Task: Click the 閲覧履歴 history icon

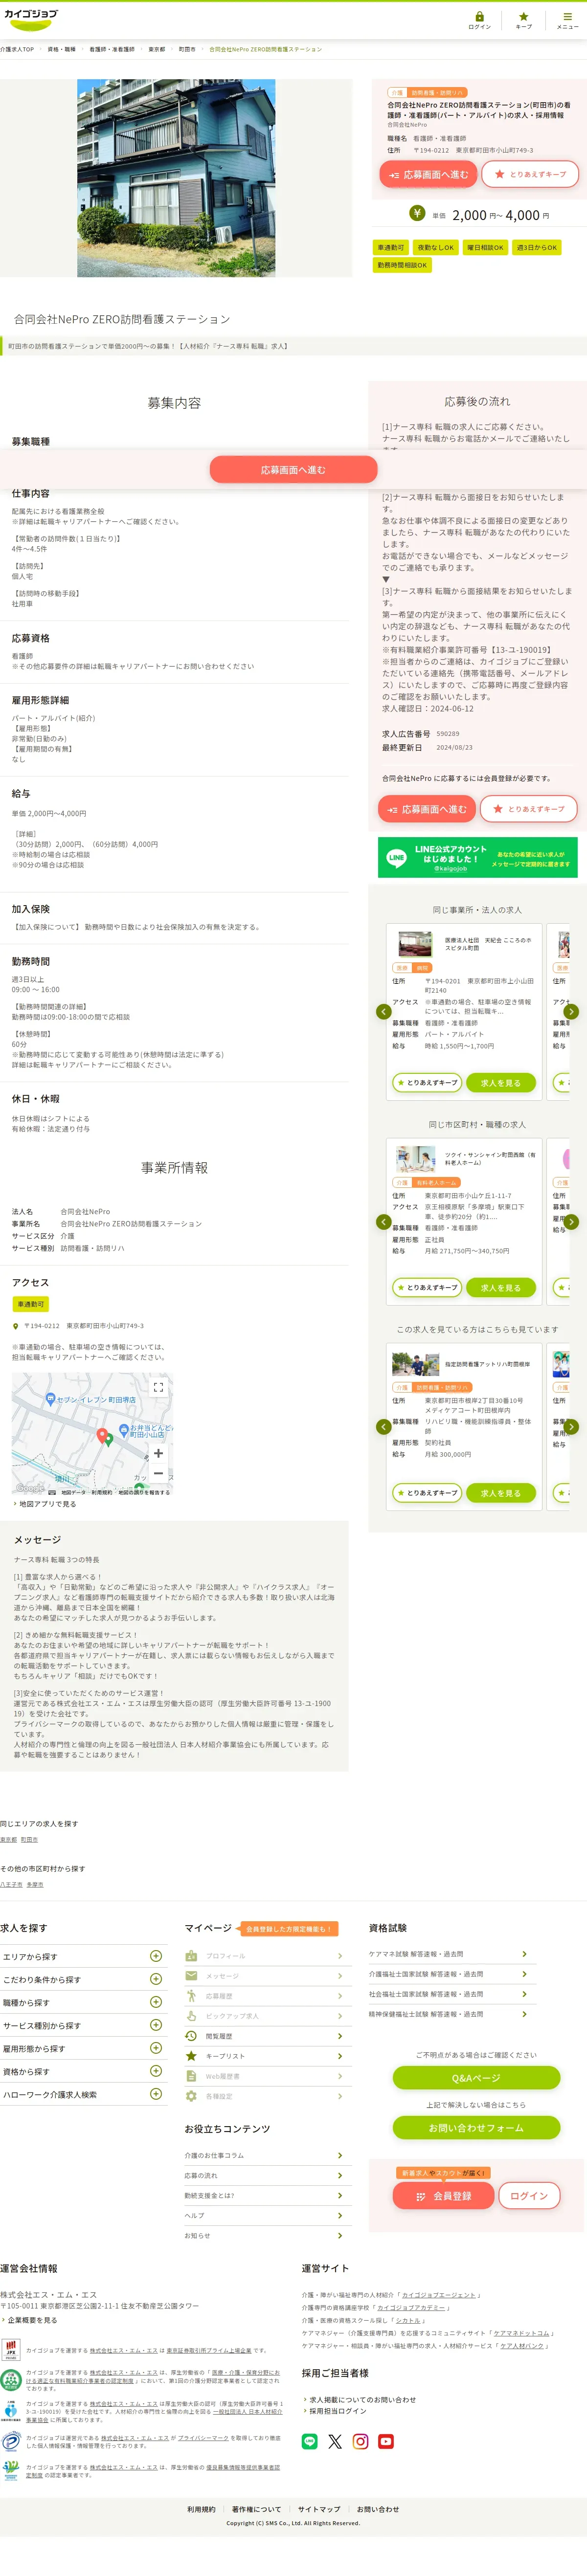Action: [x=191, y=2036]
